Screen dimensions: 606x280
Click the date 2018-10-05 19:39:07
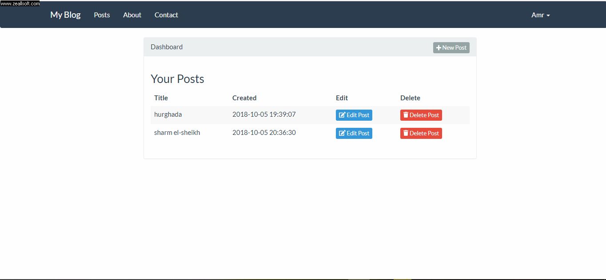[264, 114]
